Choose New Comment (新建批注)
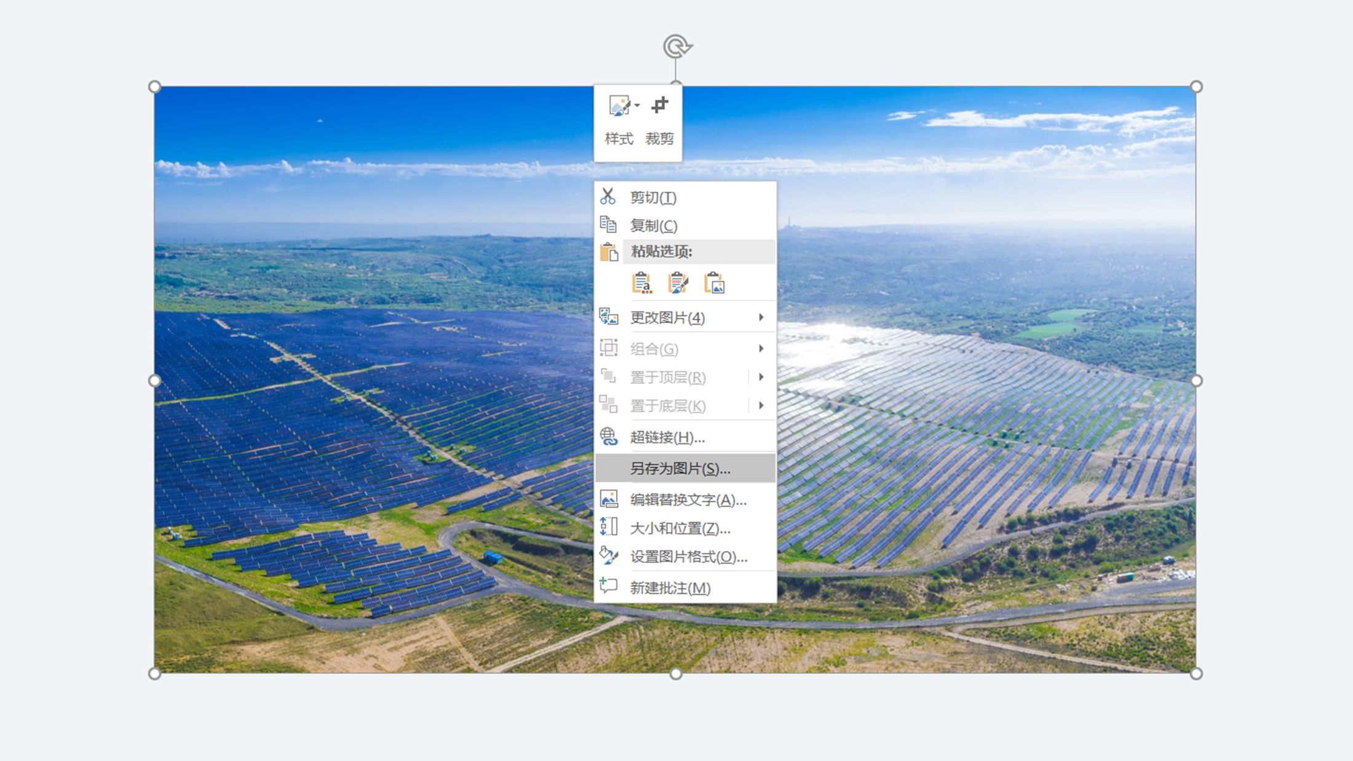 click(x=685, y=588)
